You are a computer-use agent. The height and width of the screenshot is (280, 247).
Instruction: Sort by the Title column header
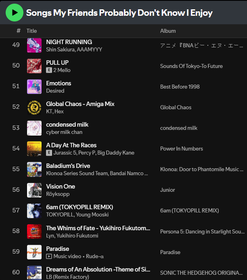point(31,31)
